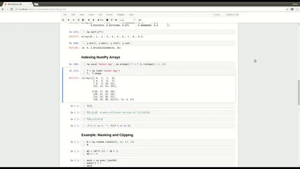The image size is (300, 169).
Task: Click the T[0,1:3,0:2] code cell
Action: pyautogui.click(x=157, y=119)
